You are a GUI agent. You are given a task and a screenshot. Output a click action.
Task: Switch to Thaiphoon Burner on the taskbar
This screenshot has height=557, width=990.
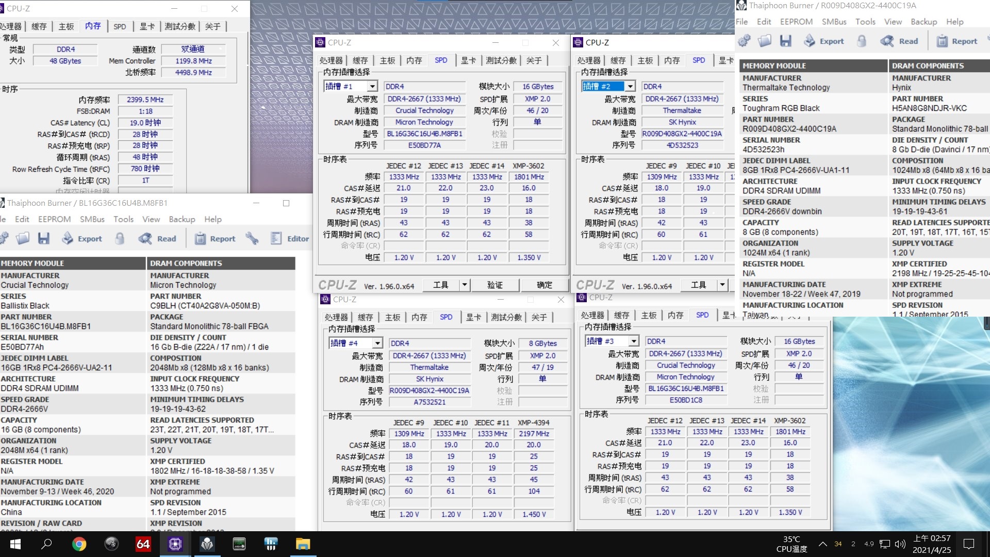[207, 544]
